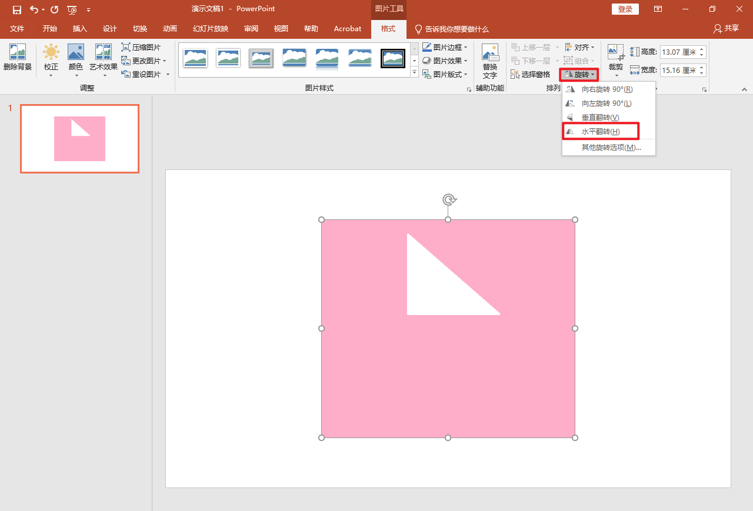This screenshot has width=753, height=511.
Task: Open the File (文件) tab
Action: pos(17,29)
